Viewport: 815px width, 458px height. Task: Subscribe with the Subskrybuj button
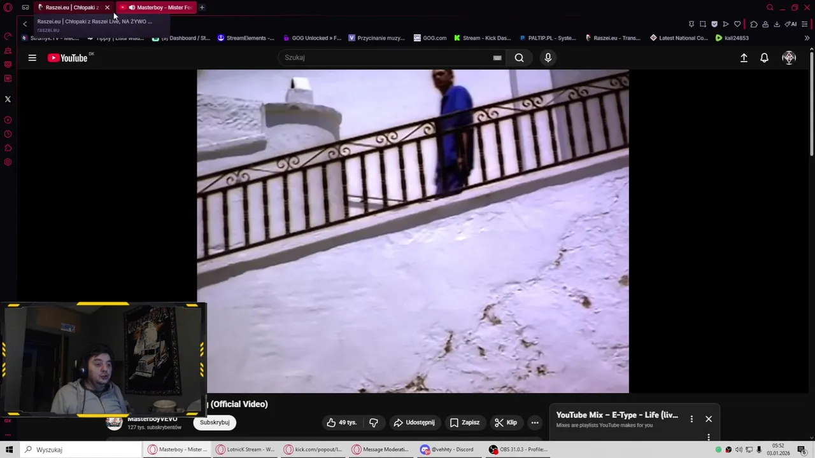(215, 422)
